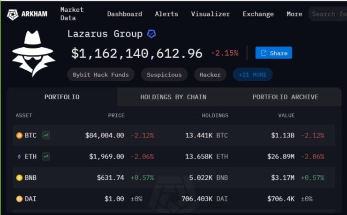Share the Lazarus Group portfolio
Image resolution: width=347 pixels, height=215 pixels.
(x=274, y=53)
